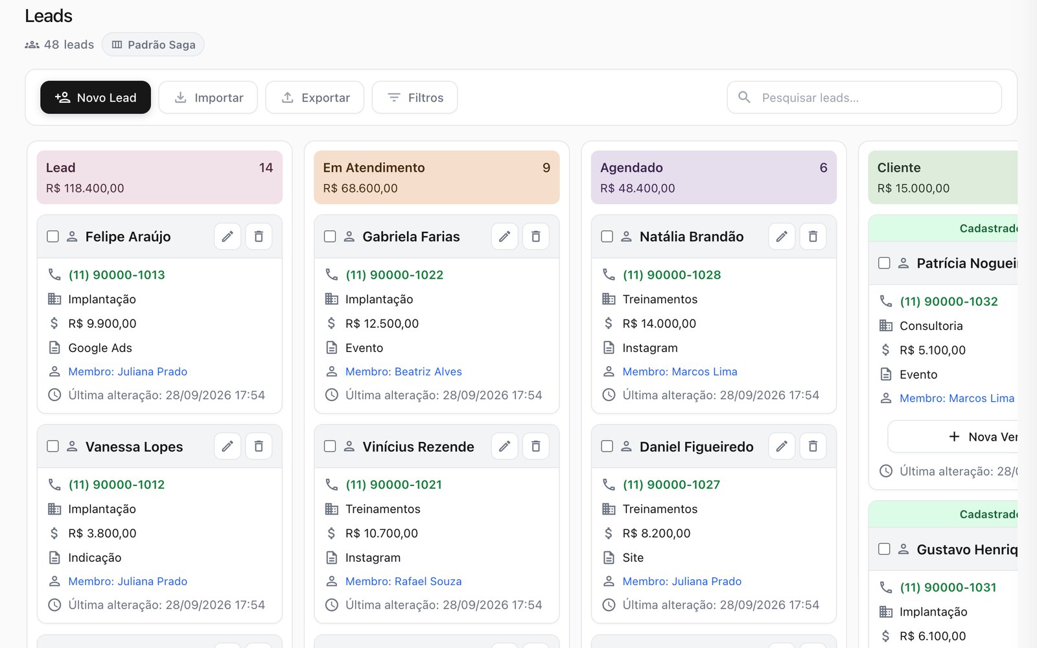Call (11) 90000-1013 phone link
The height and width of the screenshot is (648, 1037).
(x=117, y=275)
